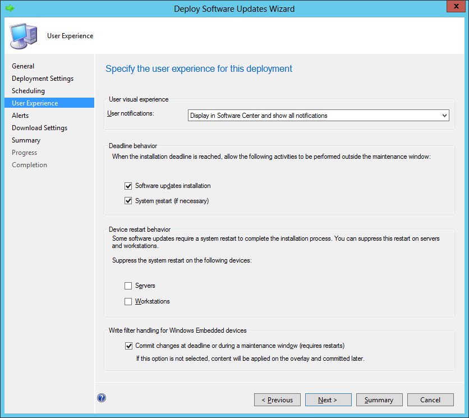Toggle System restart (if necessary) checkbox
This screenshot has height=418, width=469.
pos(128,201)
